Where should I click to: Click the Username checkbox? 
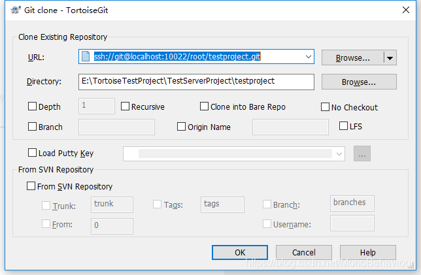267,224
